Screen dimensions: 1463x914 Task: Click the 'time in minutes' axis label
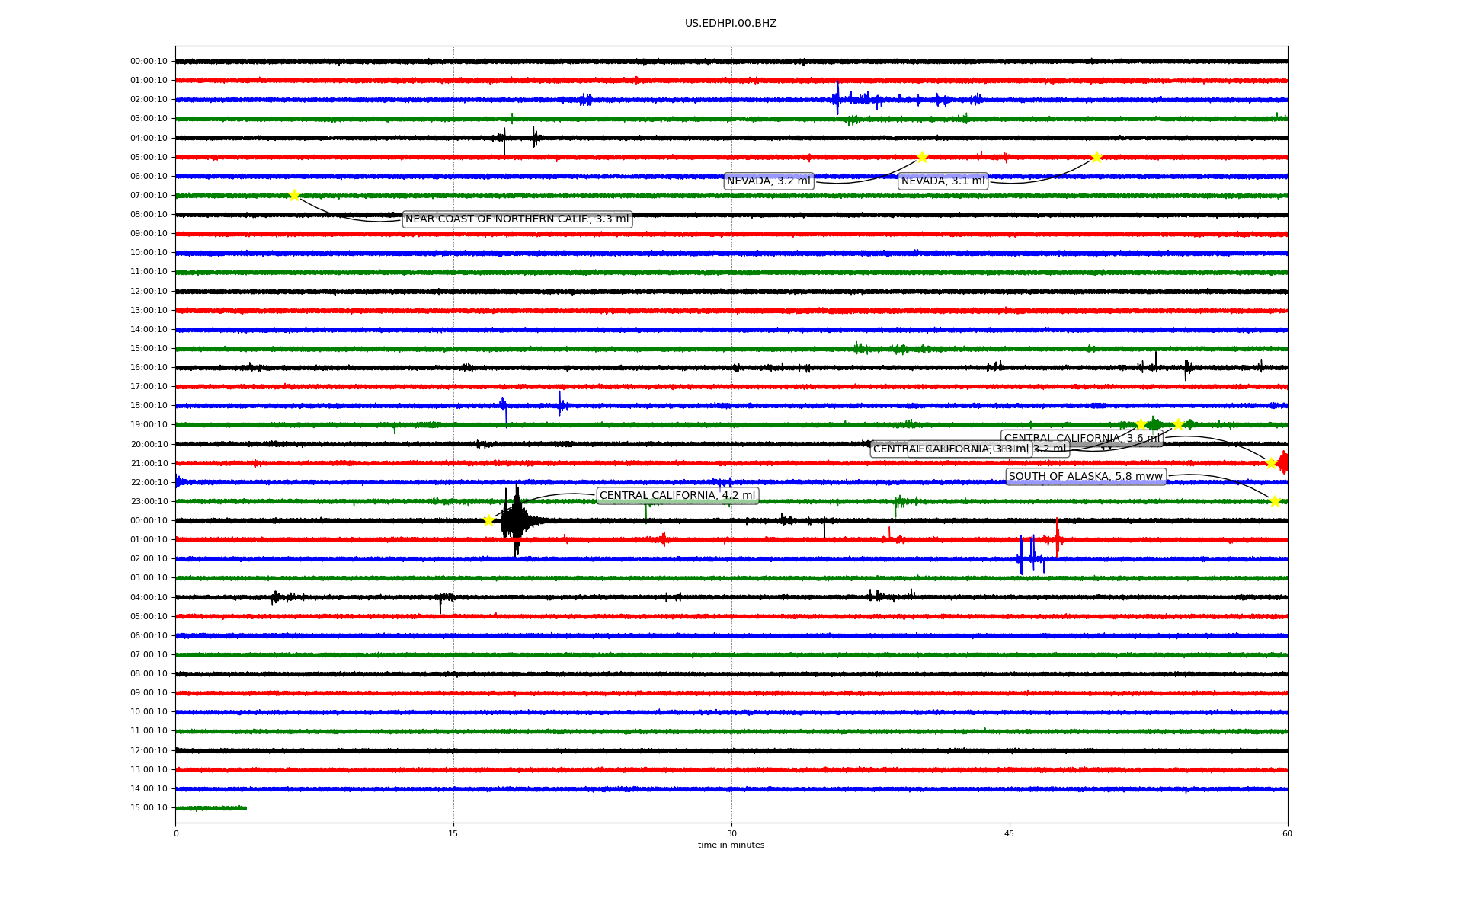point(730,845)
